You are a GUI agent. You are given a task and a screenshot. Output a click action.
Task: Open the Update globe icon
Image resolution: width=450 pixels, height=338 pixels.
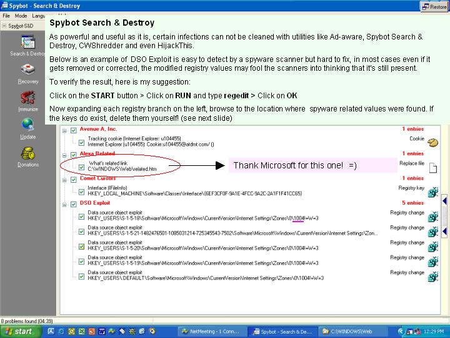[x=28, y=125]
